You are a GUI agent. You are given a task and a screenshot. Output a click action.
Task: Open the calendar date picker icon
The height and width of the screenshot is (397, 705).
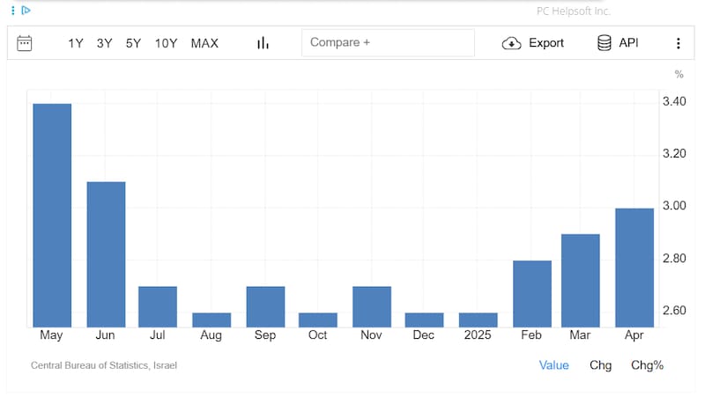(x=25, y=43)
